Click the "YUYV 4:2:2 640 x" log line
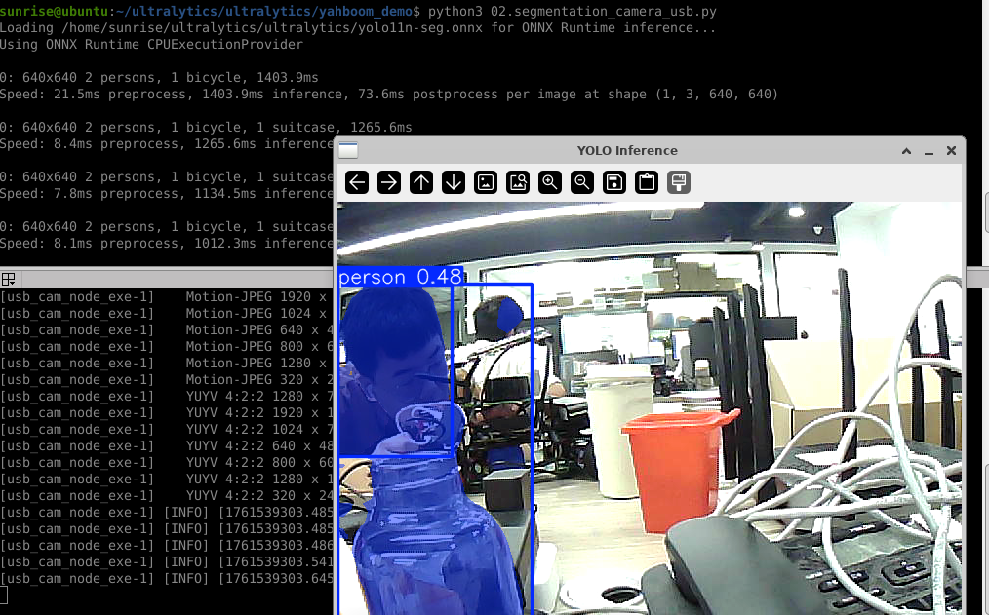 click(167, 445)
